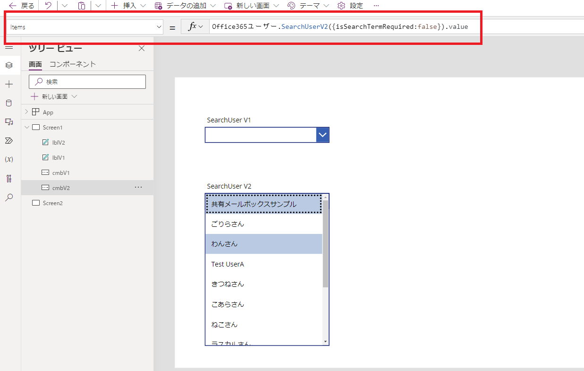Collapse the Screen1 node
This screenshot has height=371, width=584.
pyautogui.click(x=27, y=127)
